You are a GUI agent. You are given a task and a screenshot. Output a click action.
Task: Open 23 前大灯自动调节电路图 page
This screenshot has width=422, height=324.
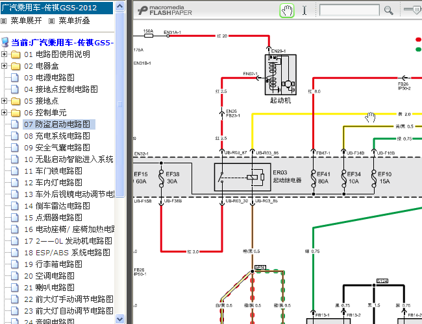click(69, 311)
